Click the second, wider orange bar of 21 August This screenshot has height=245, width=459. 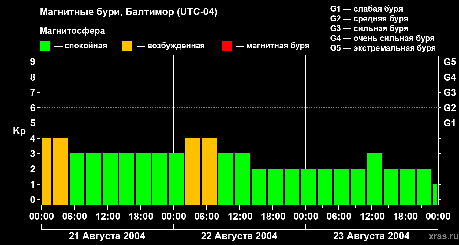click(x=61, y=171)
